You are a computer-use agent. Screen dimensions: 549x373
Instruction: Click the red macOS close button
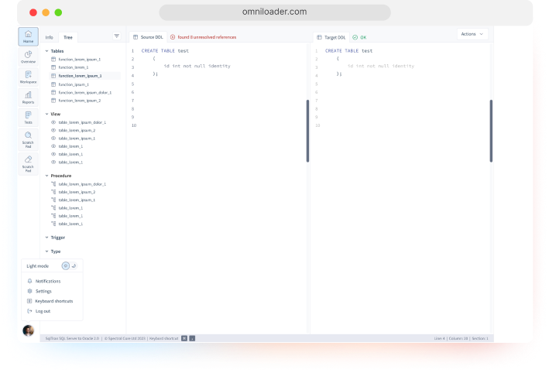pos(33,12)
